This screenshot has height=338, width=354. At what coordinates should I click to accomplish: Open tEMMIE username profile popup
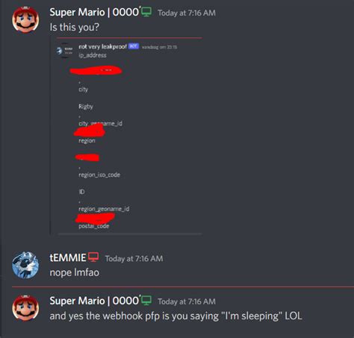[68, 257]
